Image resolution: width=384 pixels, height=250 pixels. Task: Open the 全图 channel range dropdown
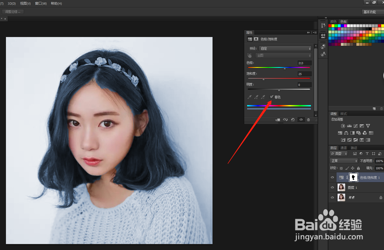tap(284, 55)
